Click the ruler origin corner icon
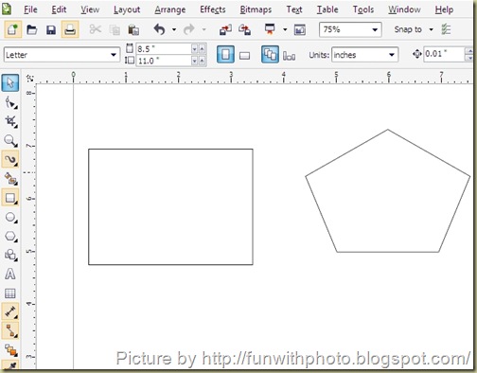Image resolution: width=477 pixels, height=373 pixels. coord(29,78)
